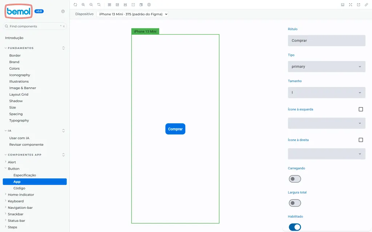Screen dimensions: 372x232
Task: Zoom in with the magnifier plus icon
Action: tap(83, 5)
